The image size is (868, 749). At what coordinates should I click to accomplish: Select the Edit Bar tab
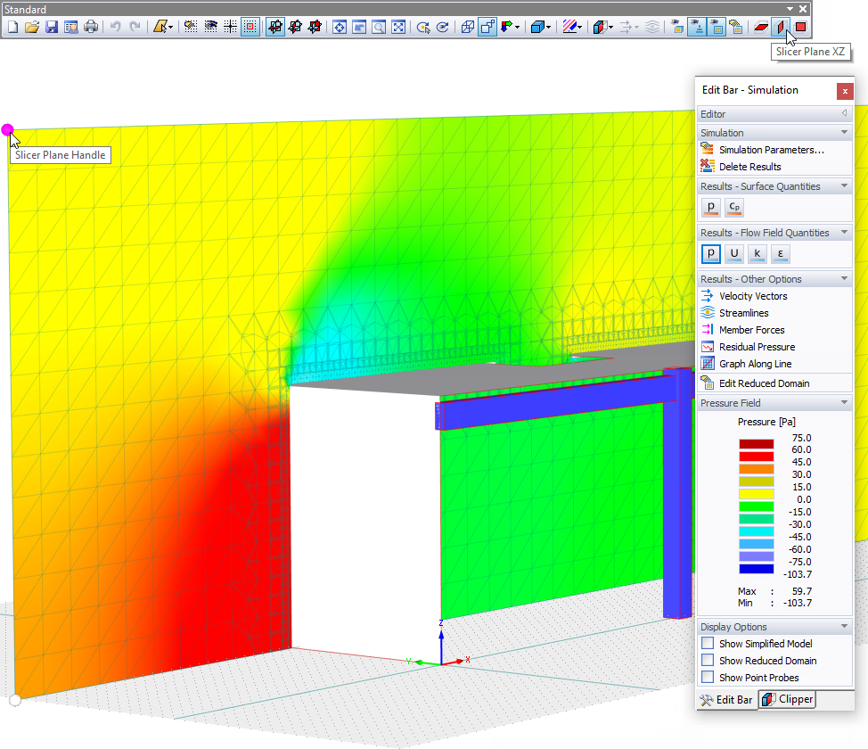click(726, 699)
